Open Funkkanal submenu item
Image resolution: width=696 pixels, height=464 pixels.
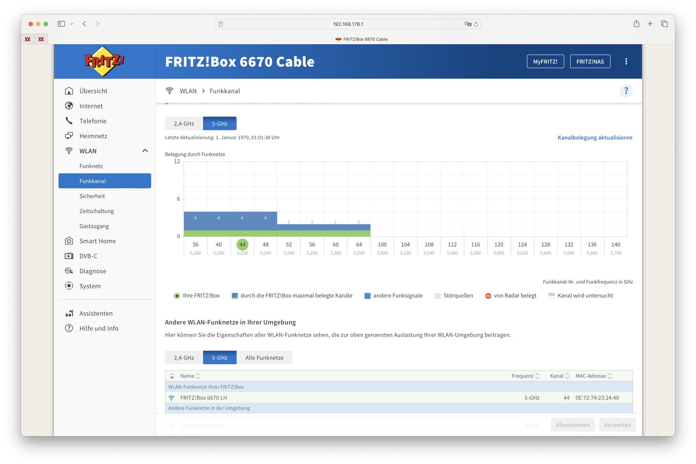[x=104, y=181]
